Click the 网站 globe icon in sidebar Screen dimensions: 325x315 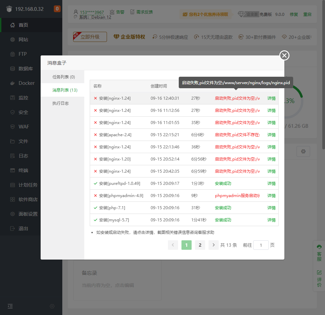(13, 40)
